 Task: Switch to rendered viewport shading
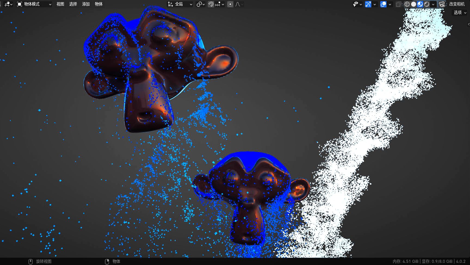(426, 4)
